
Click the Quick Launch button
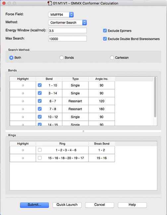pyautogui.click(x=67, y=205)
